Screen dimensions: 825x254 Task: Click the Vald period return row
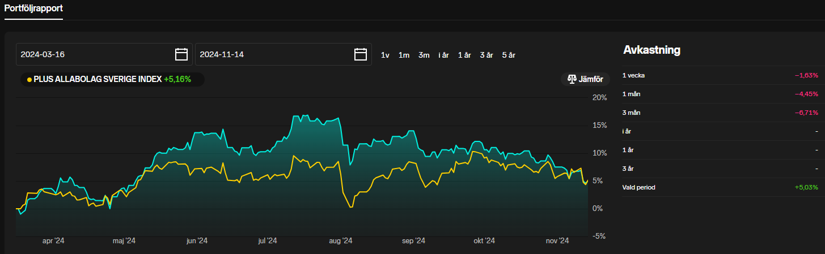(720, 187)
